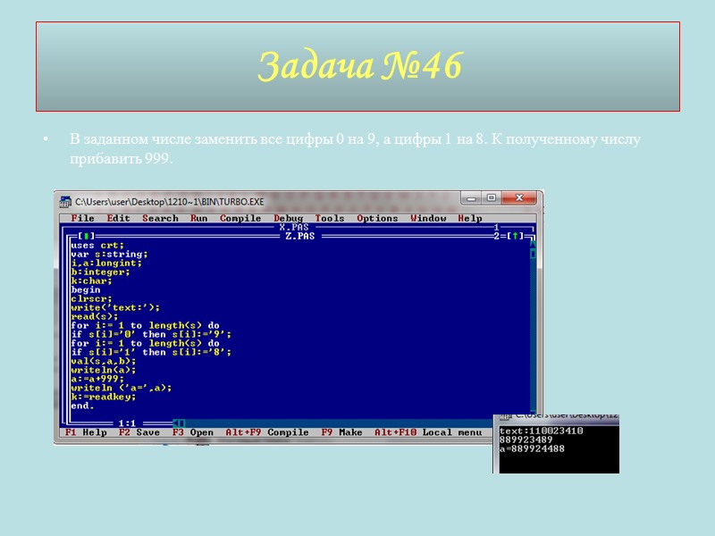The height and width of the screenshot is (536, 715).
Task: Open the Search menu
Action: (160, 218)
